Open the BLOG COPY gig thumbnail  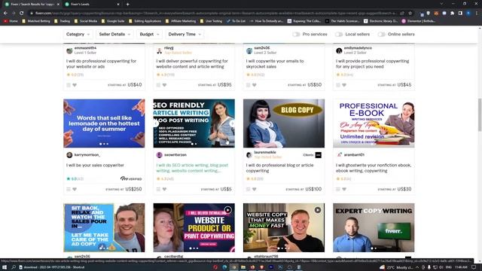click(284, 123)
